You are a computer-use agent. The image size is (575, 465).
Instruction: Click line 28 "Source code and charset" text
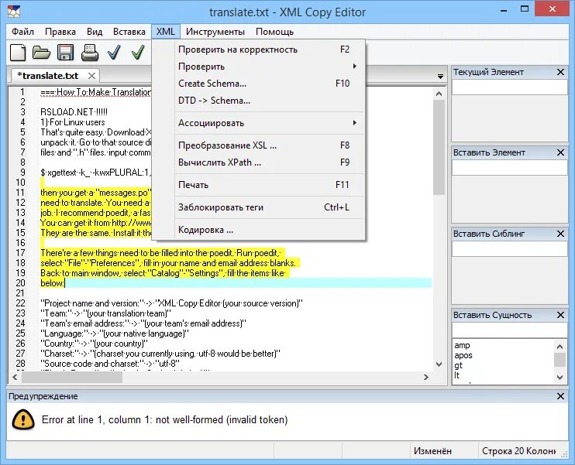(x=109, y=364)
